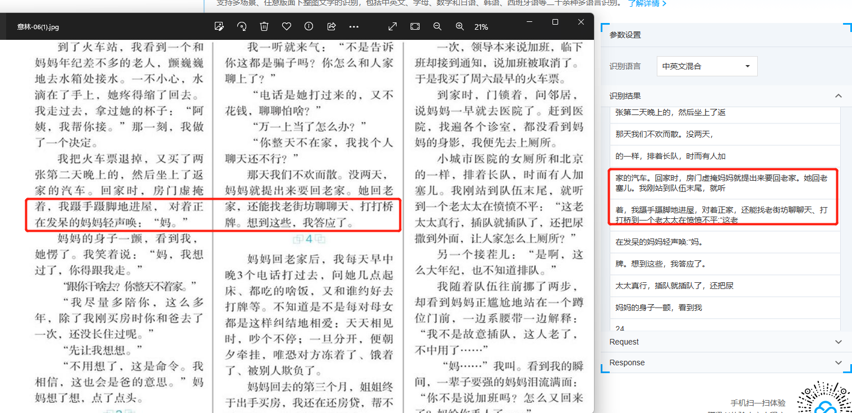The image size is (852, 413).
Task: Enter full screen with diagonal arrows icon
Action: coord(393,26)
